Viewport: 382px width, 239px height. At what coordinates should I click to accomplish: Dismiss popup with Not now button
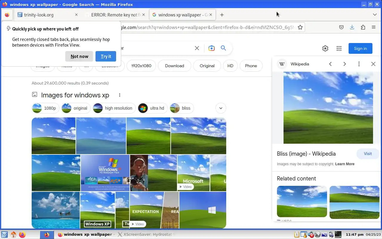tap(79, 56)
